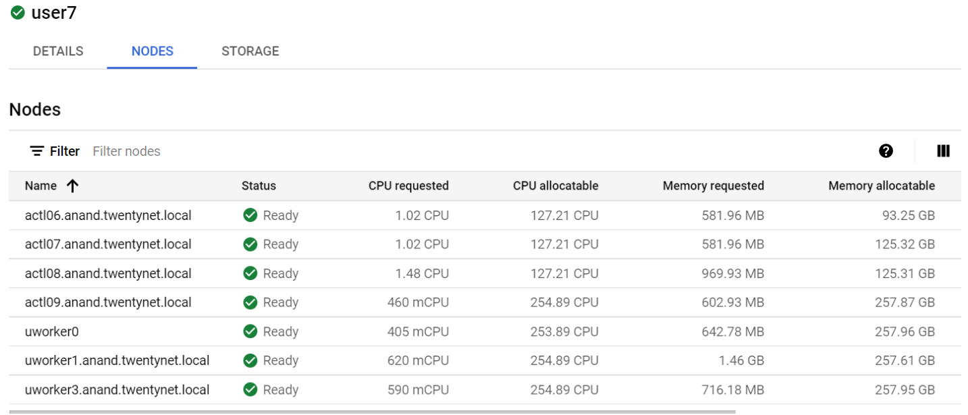Open node actl06.anand.twentynet.local

click(108, 216)
